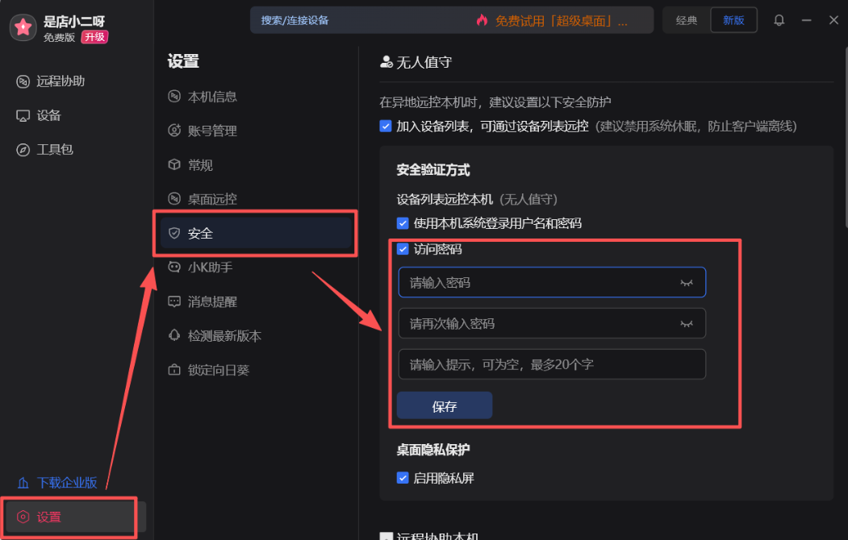
Task: Switch to the 新版 new view
Action: [733, 20]
